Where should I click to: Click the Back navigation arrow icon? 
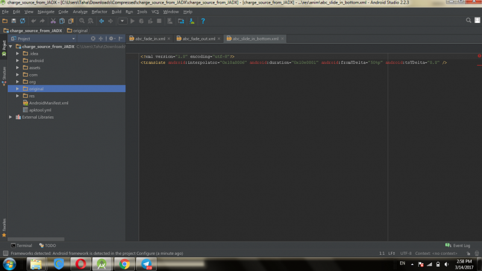[x=101, y=20]
